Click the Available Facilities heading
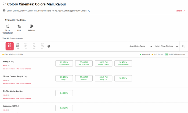 pyautogui.click(x=15, y=20)
